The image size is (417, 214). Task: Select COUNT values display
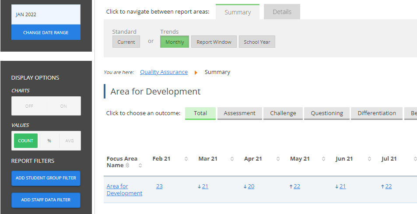[26, 141]
